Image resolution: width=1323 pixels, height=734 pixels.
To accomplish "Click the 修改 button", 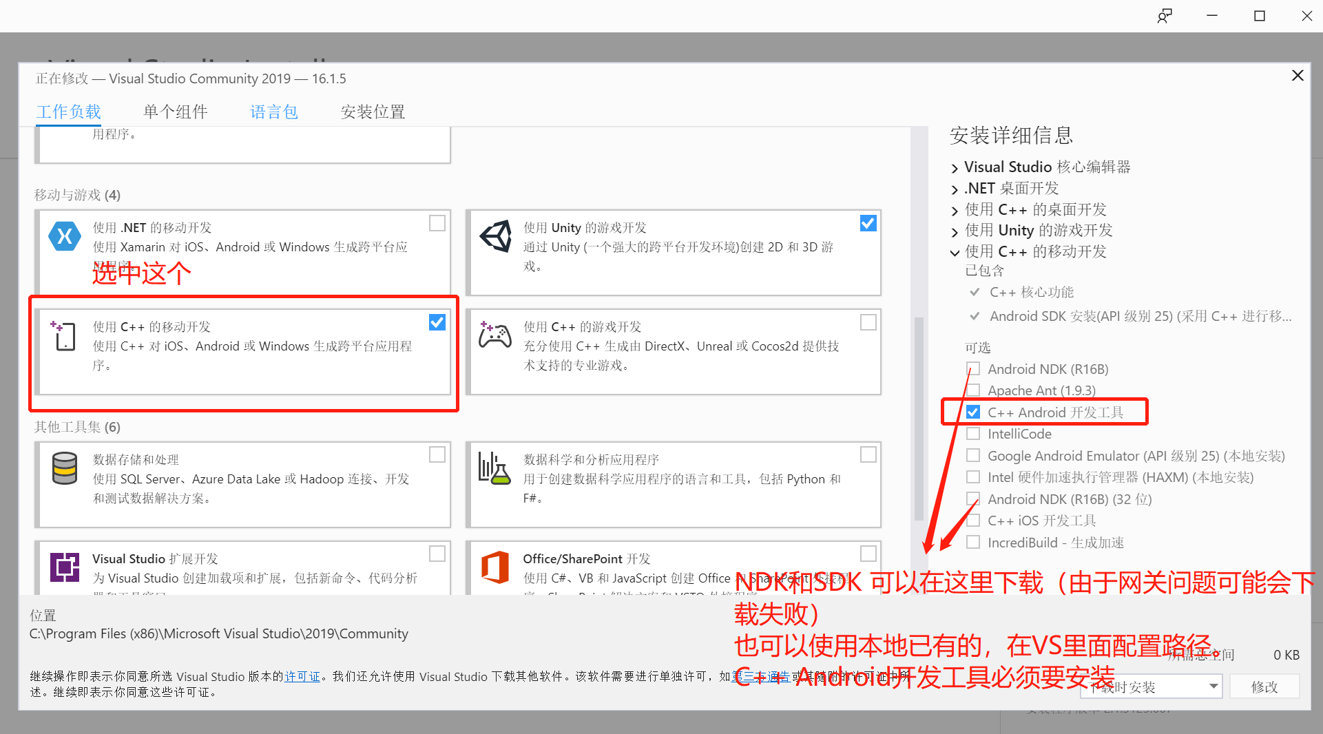I will (1264, 686).
